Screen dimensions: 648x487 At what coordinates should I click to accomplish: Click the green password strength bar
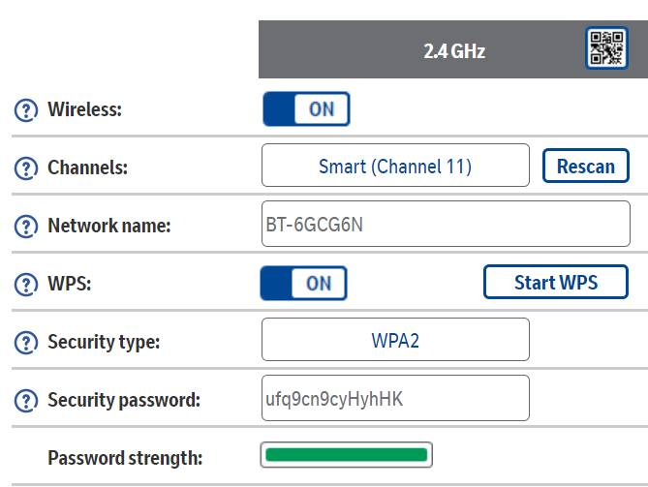pyautogui.click(x=346, y=455)
